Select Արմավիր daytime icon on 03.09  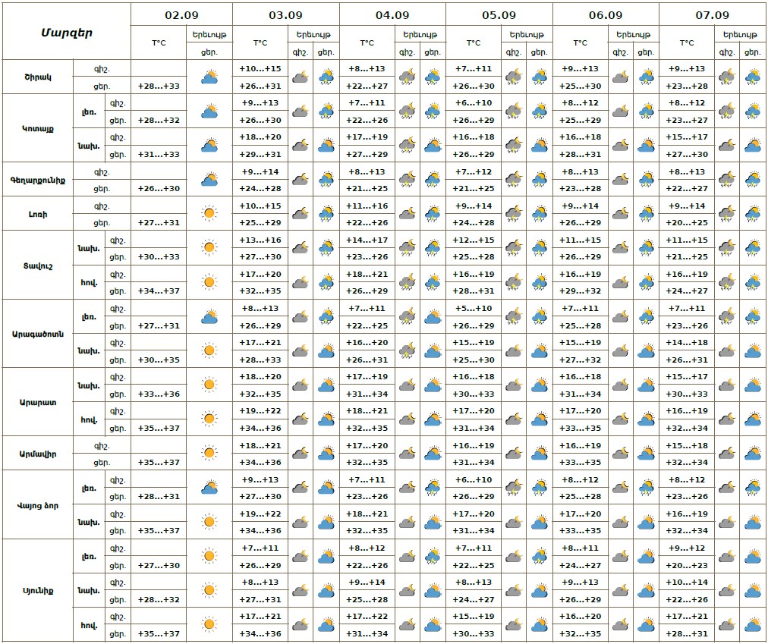pyautogui.click(x=326, y=453)
